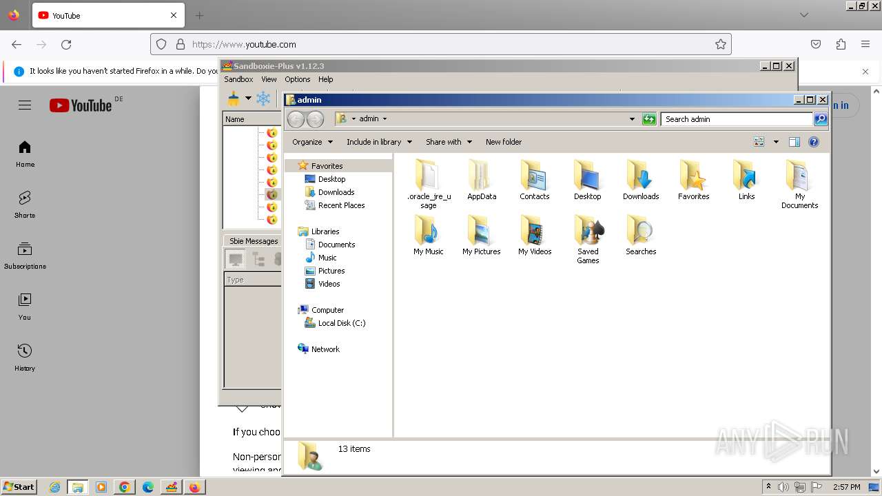The height and width of the screenshot is (496, 882).
Task: Open the Contacts folder
Action: coord(535,179)
